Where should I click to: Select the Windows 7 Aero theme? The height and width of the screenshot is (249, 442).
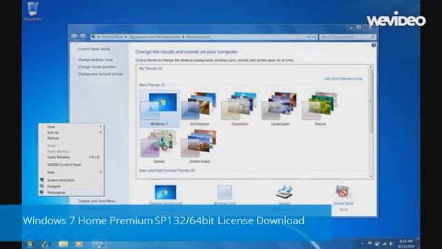[160, 109]
